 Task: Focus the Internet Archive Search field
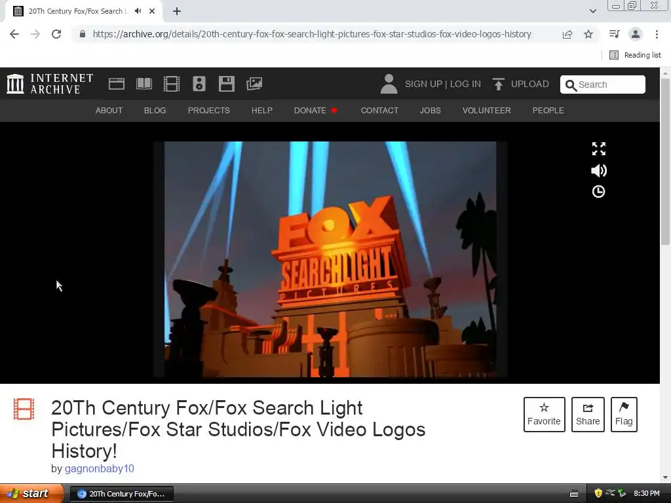pyautogui.click(x=603, y=84)
